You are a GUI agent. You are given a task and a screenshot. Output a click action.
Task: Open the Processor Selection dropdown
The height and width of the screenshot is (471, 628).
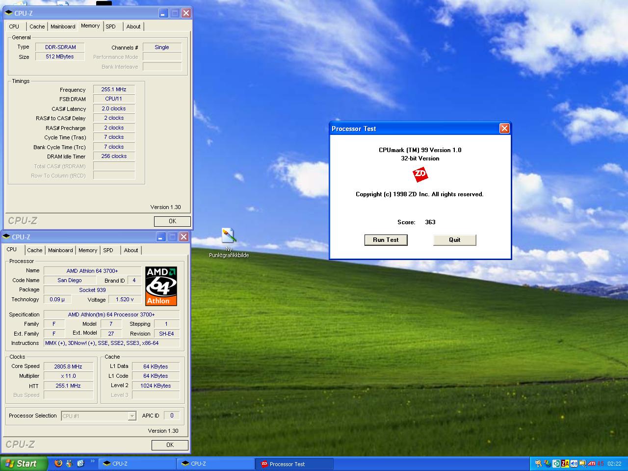point(98,416)
